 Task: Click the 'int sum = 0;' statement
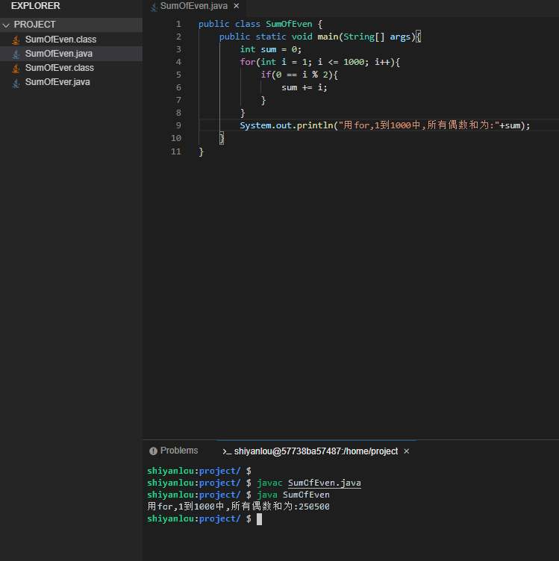pyautogui.click(x=271, y=49)
